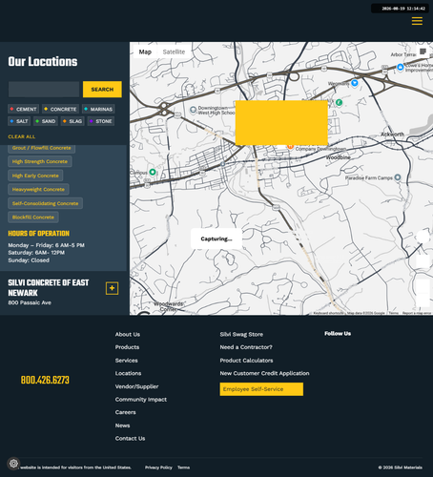Call the 800.426.6273 phone number

coord(45,381)
